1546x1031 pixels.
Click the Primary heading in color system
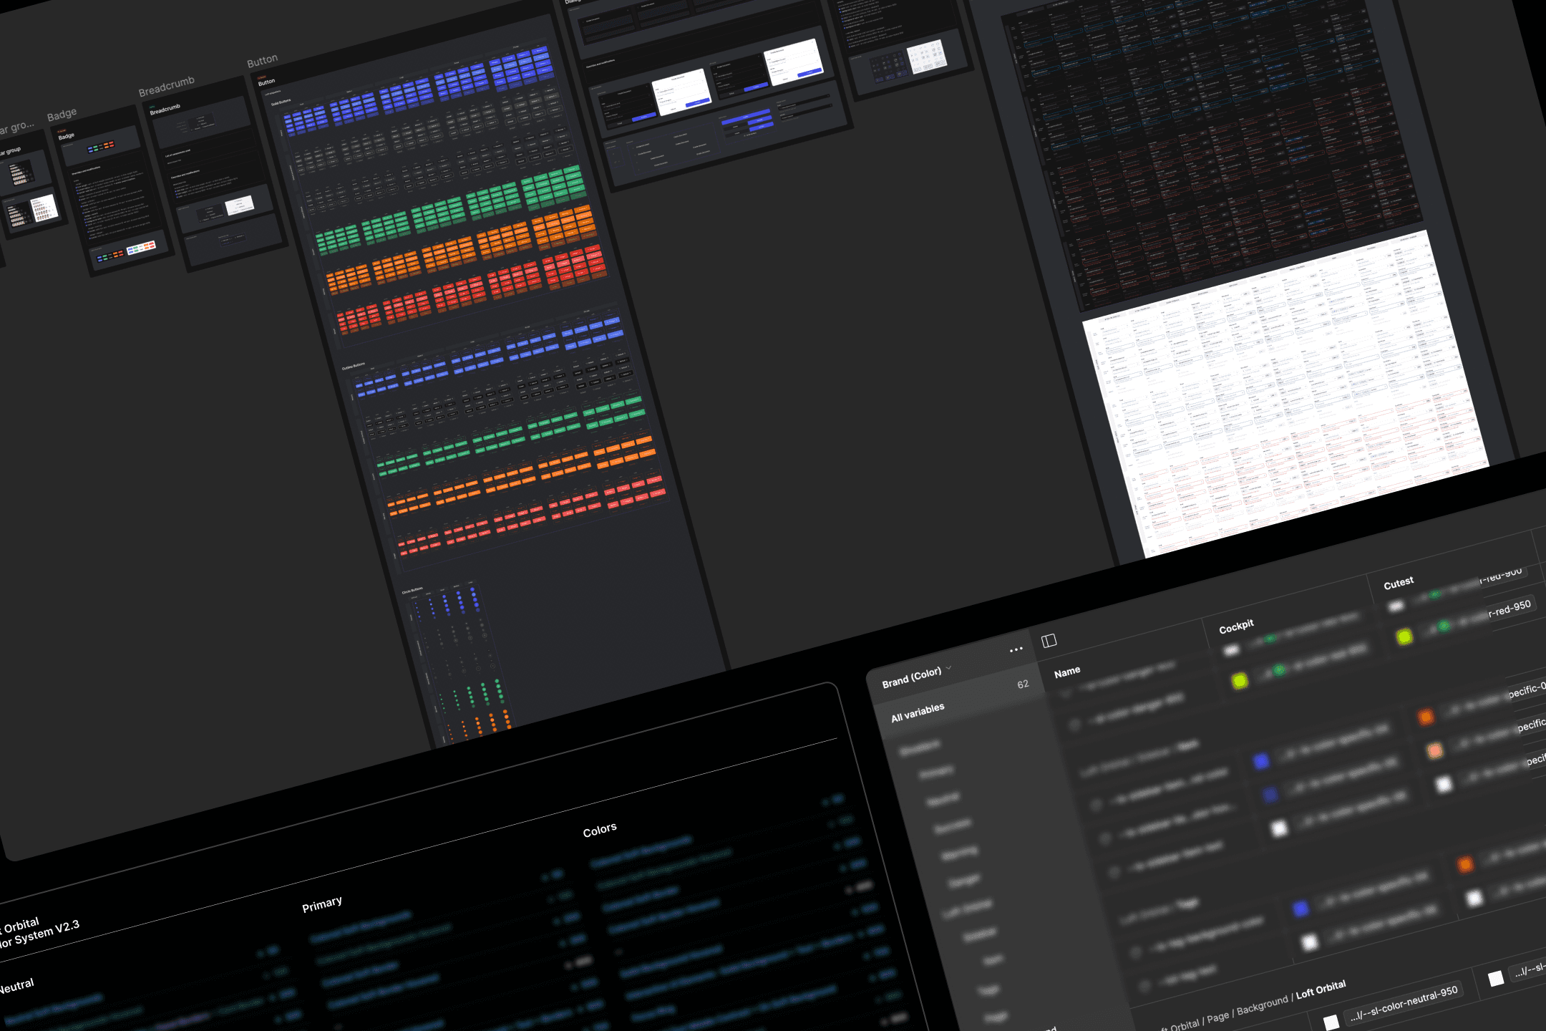(322, 904)
